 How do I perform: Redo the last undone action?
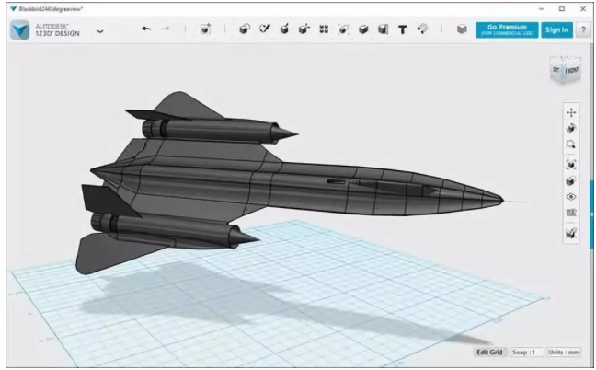pyautogui.click(x=166, y=29)
